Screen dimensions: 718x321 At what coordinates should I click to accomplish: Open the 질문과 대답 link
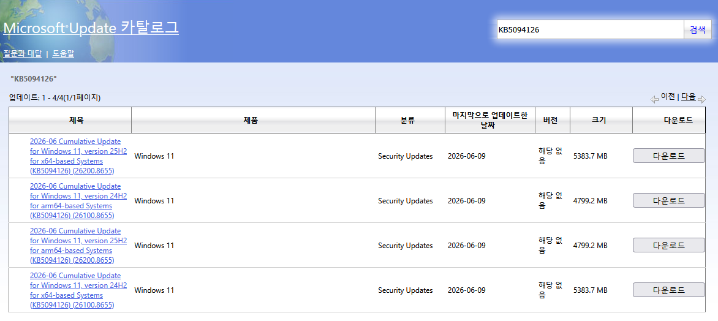23,53
